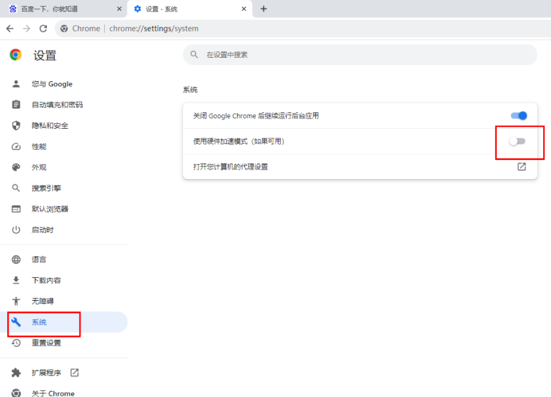Click the shield icon for 隐私和安全
Screen dimensions: 551x397
[x=16, y=126]
